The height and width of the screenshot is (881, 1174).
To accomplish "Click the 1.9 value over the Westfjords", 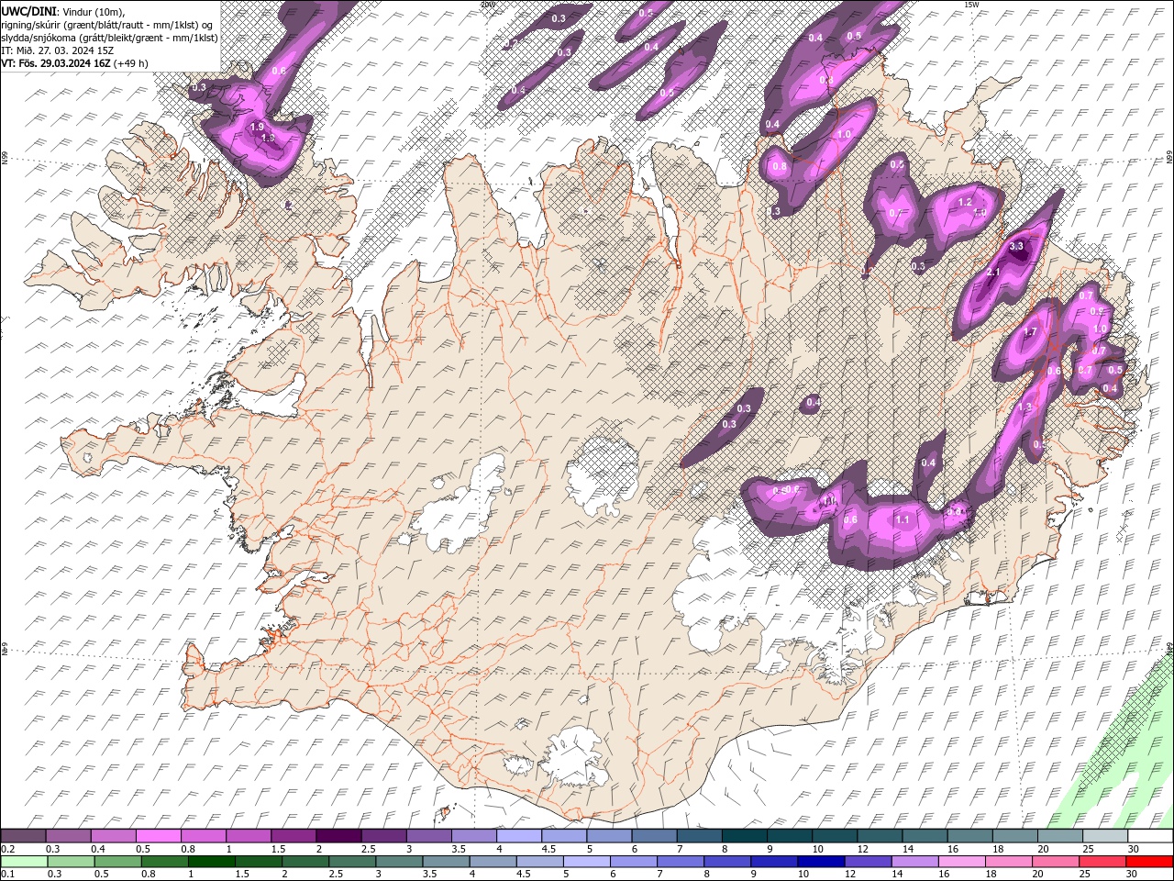I will [258, 127].
